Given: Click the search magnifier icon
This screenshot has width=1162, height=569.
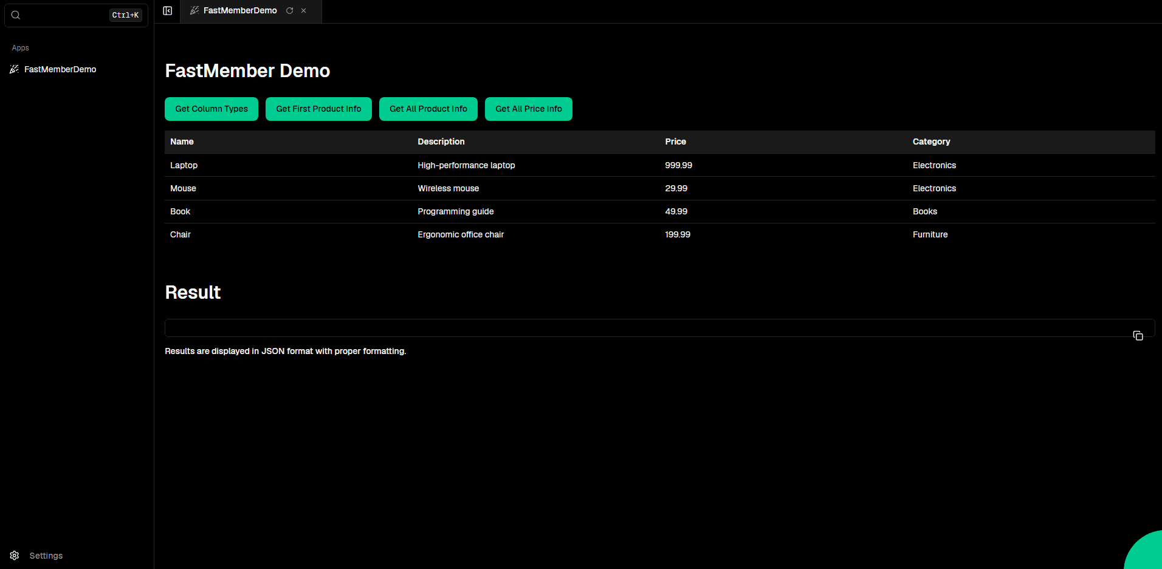Looking at the screenshot, I should tap(16, 15).
